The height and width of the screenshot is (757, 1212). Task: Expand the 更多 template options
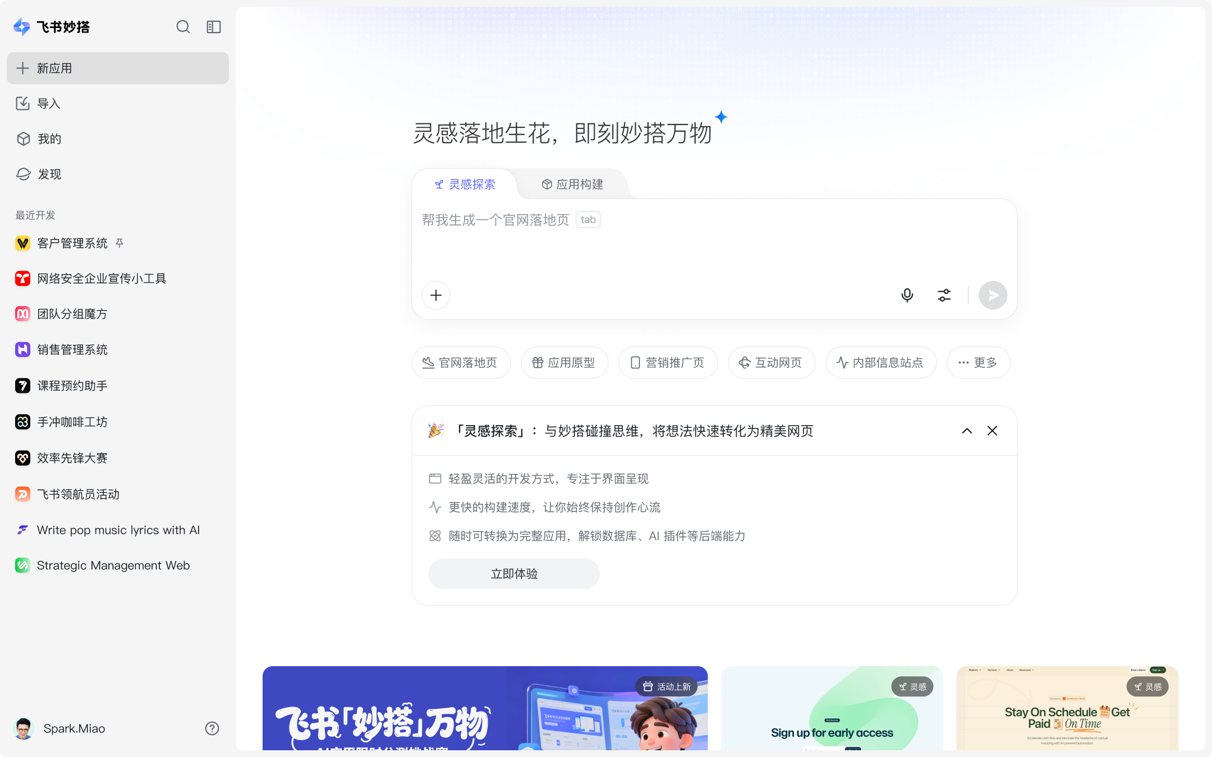(x=978, y=363)
